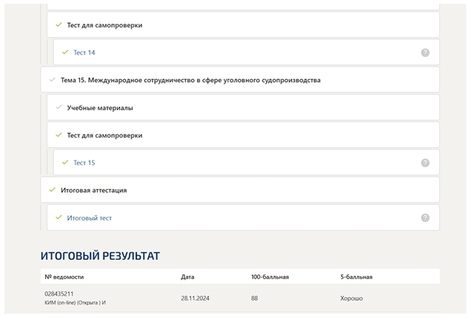This screenshot has width=467, height=318.
Task: Click gray checkmark beside Учебные материалы
Action: point(59,107)
